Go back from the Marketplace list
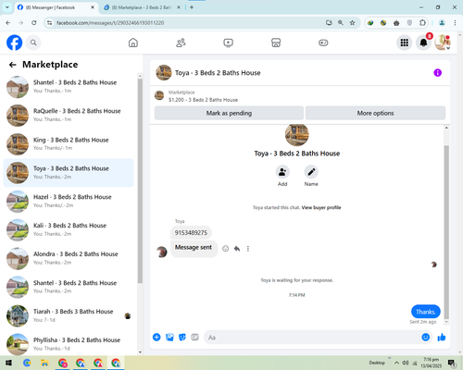 click(12, 65)
